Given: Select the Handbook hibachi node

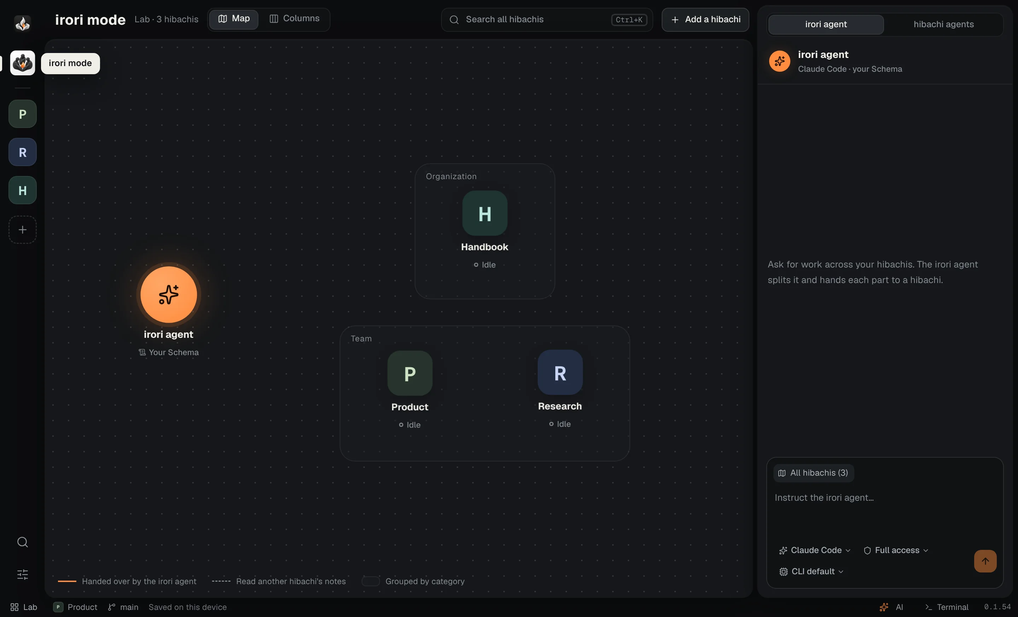Looking at the screenshot, I should tap(485, 213).
